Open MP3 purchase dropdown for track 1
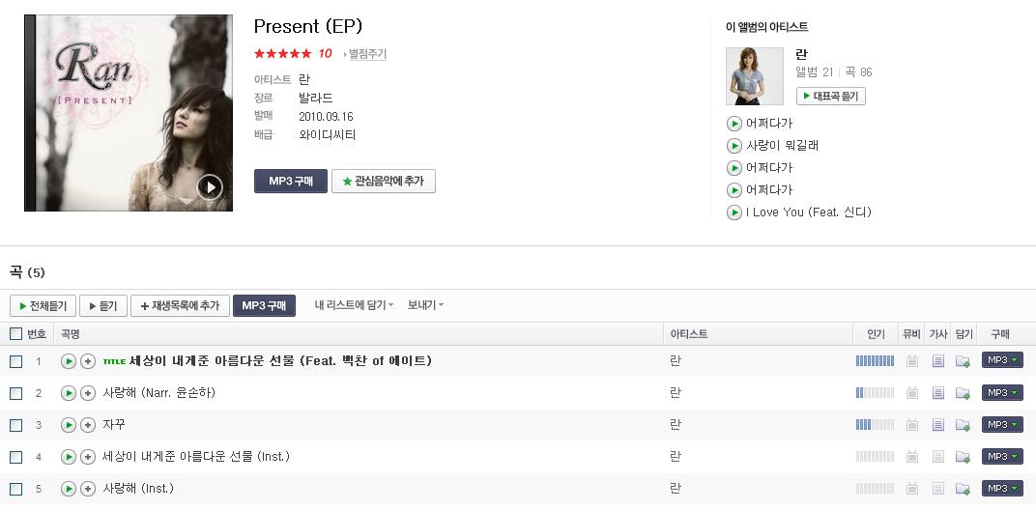 1002,360
